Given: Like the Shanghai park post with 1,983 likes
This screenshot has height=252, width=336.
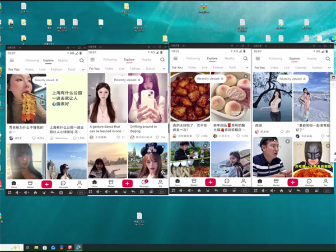Looking at the screenshot, I should 74,138.
